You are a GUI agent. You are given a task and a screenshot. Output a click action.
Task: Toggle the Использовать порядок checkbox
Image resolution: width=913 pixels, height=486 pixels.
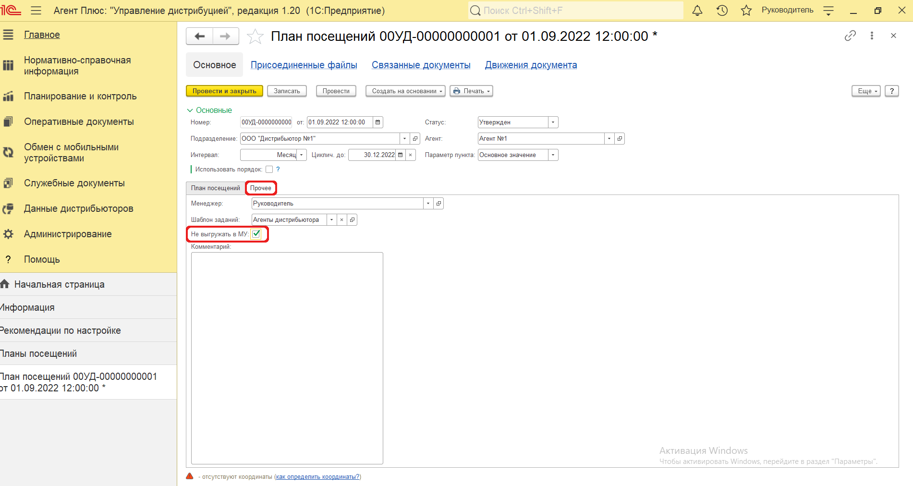[269, 169]
